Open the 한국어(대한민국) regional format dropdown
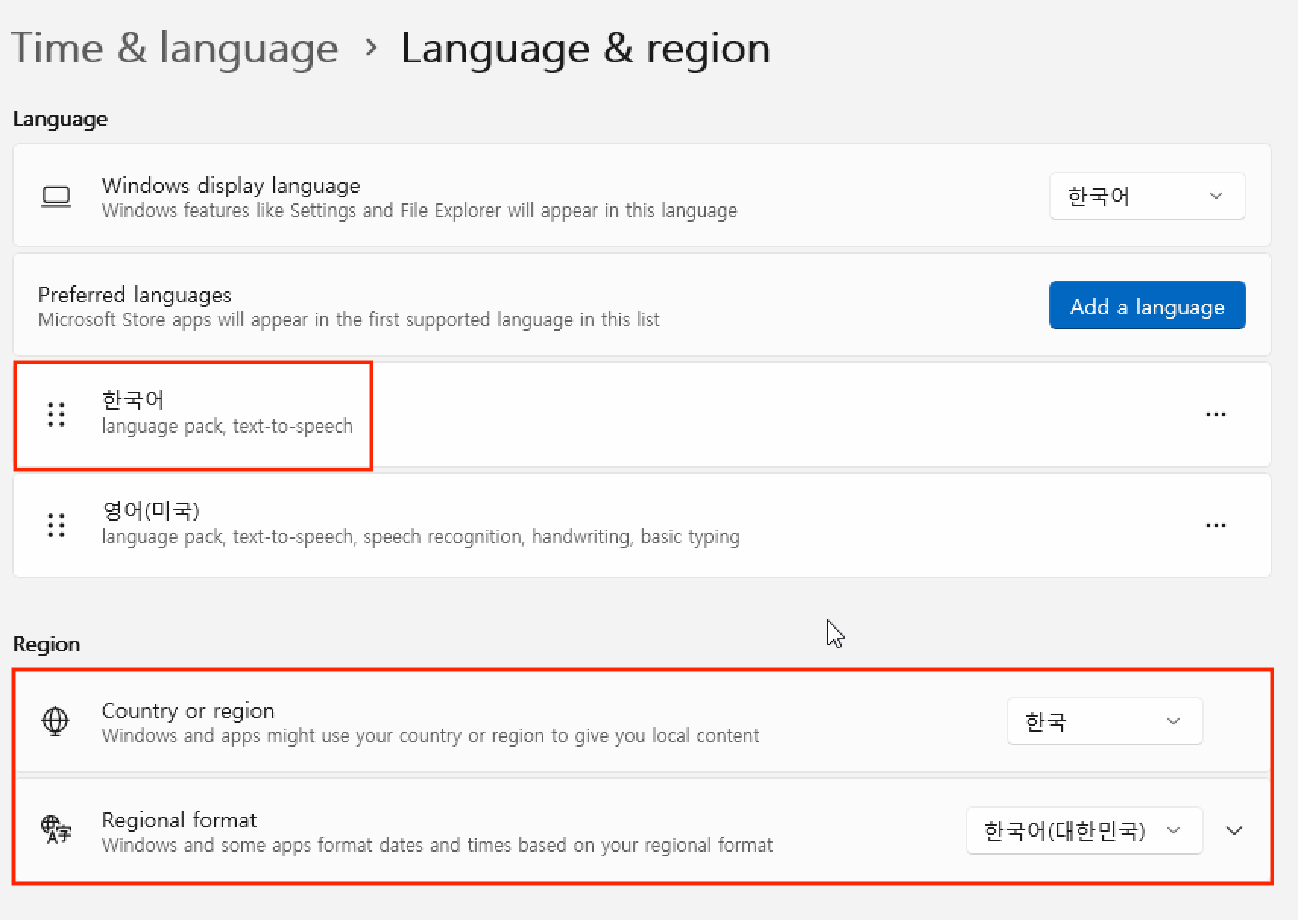 click(x=1083, y=830)
